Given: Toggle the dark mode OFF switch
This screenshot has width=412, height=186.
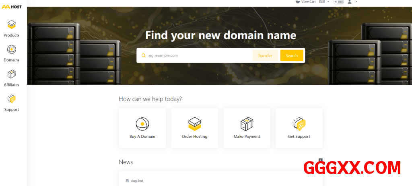Looking at the screenshot, I should point(339,2).
